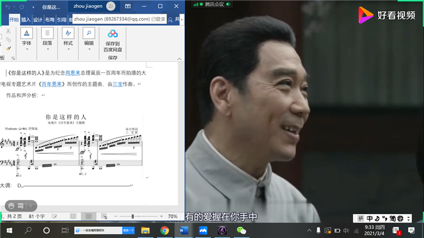This screenshot has width=424, height=238.
Task: Open Google Chrome from the taskbar
Action: (165, 231)
